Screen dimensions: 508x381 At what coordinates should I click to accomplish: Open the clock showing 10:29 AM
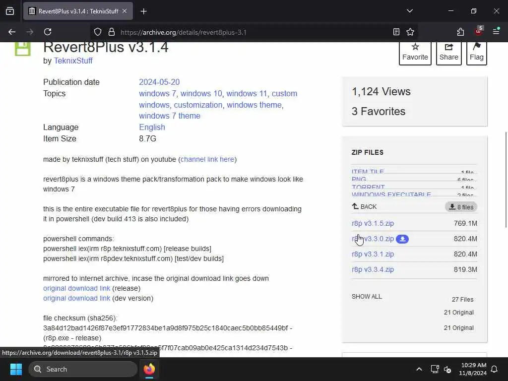point(473,369)
